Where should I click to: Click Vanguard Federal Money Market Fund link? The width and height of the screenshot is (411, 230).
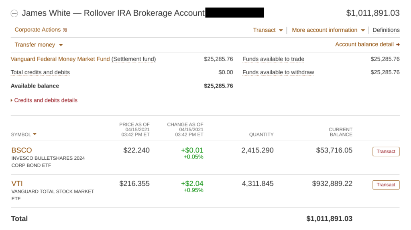[60, 59]
